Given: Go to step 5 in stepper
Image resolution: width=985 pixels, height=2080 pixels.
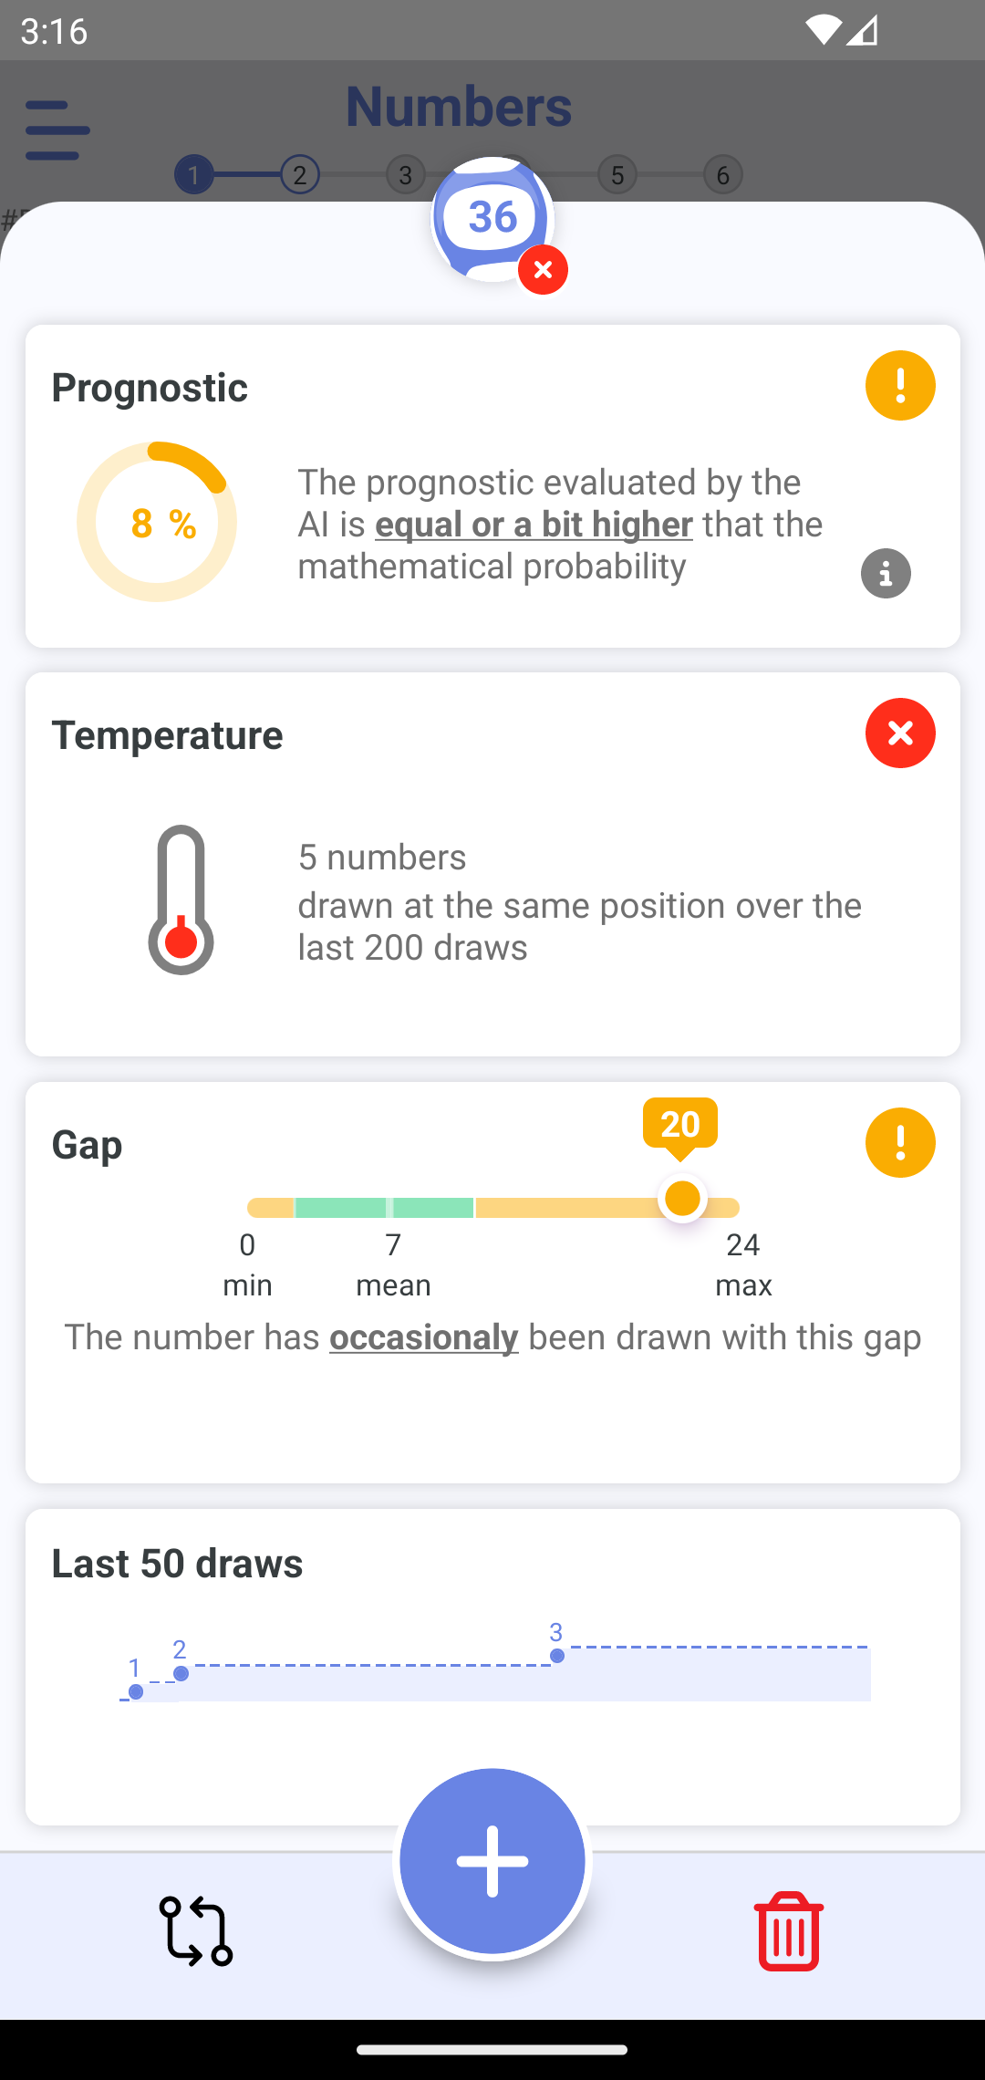Looking at the screenshot, I should pos(617,174).
